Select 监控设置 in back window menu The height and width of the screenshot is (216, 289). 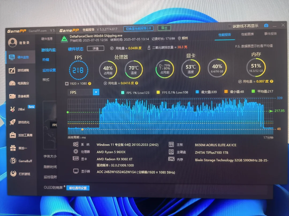(x=49, y=70)
